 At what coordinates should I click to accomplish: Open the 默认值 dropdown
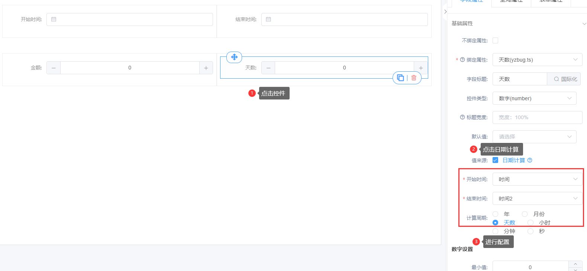point(535,137)
